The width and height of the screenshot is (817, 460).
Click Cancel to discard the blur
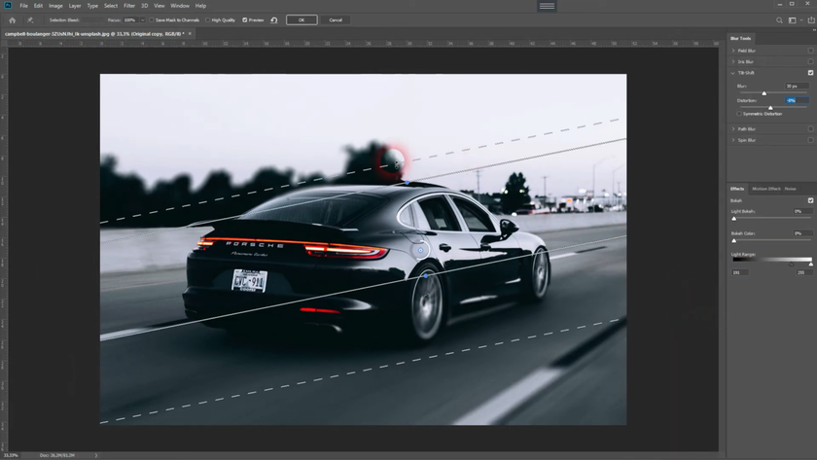336,20
